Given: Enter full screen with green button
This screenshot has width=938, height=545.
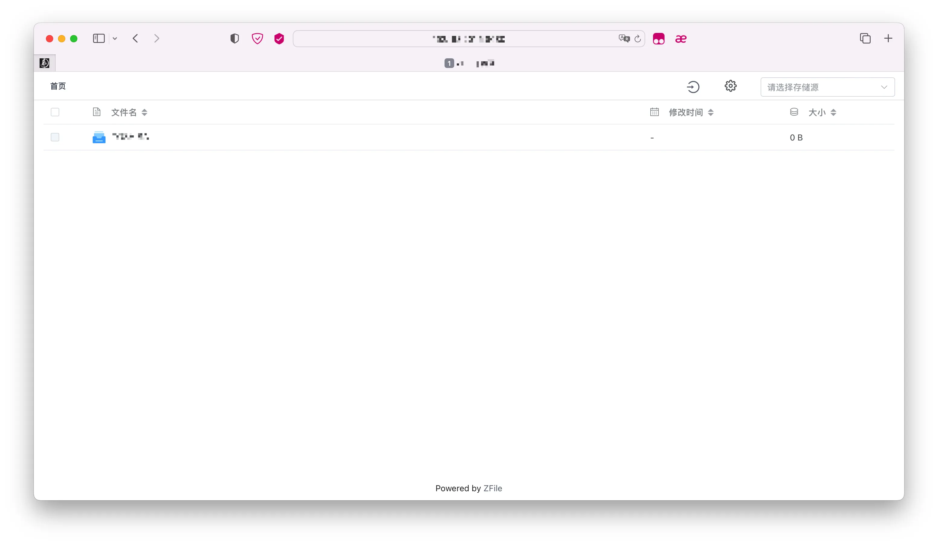Looking at the screenshot, I should pyautogui.click(x=74, y=39).
